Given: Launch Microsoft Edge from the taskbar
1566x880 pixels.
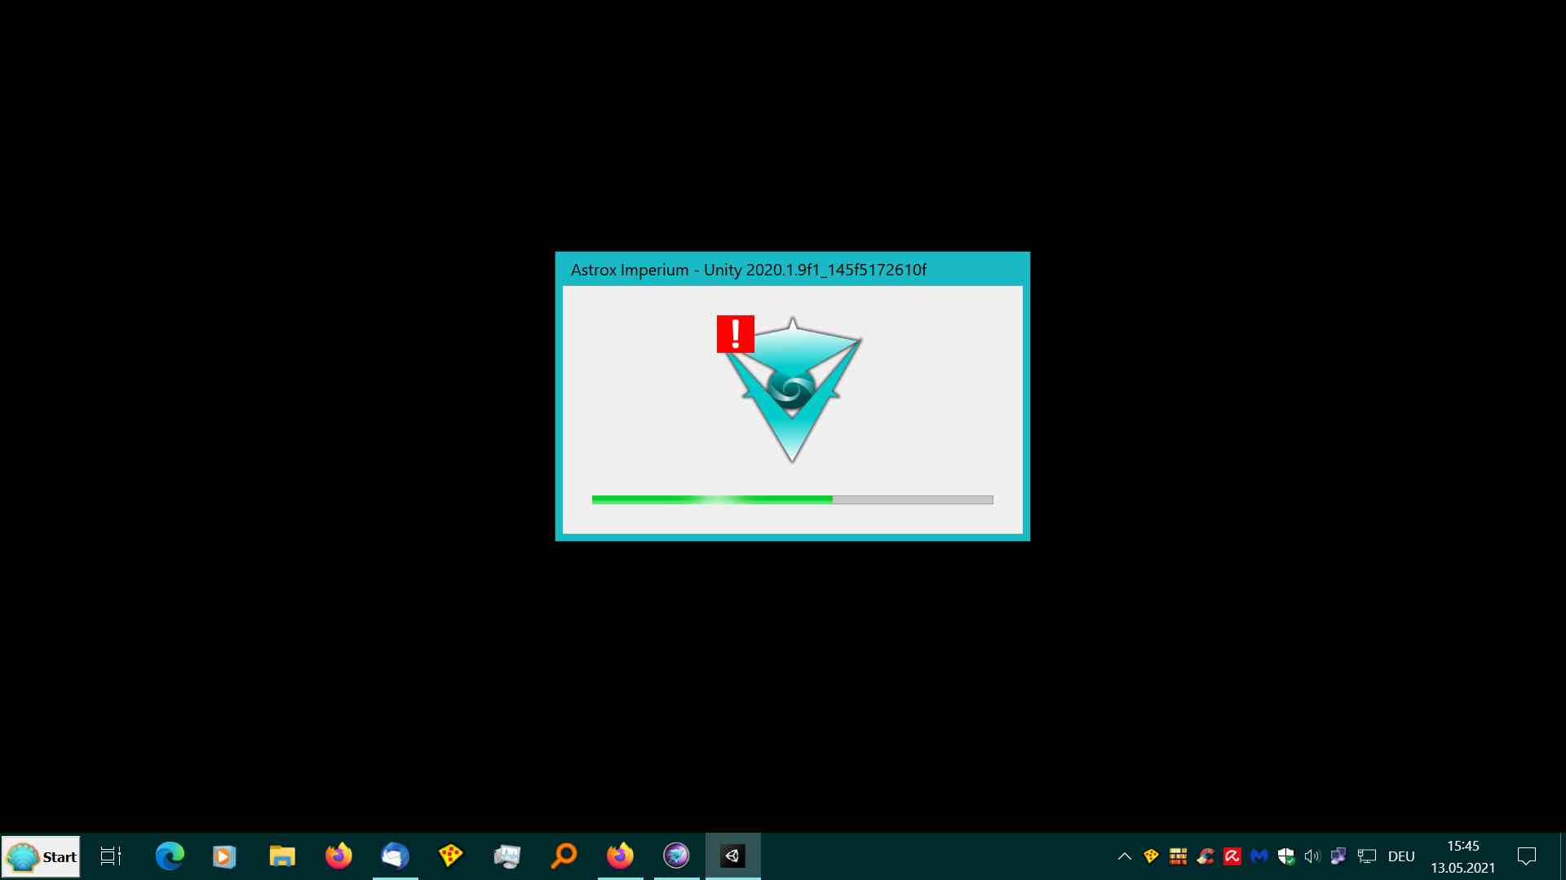Looking at the screenshot, I should point(170,856).
